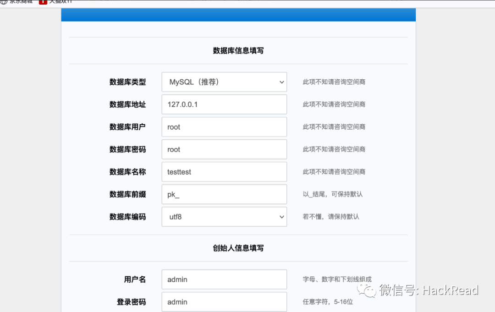
Task: Open the 数据库类型 MySQL dropdown
Action: point(224,82)
